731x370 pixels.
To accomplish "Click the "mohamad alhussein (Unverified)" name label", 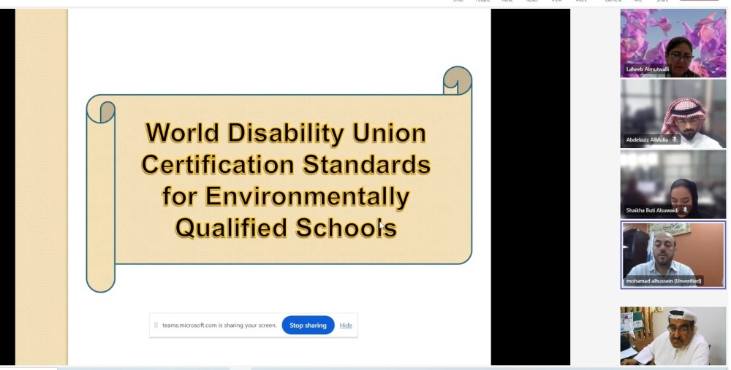I will coord(664,281).
